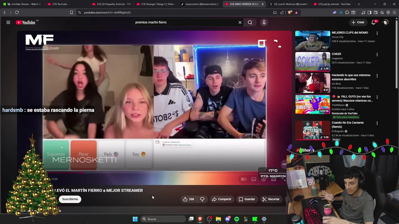Reload the current page

tap(17, 12)
